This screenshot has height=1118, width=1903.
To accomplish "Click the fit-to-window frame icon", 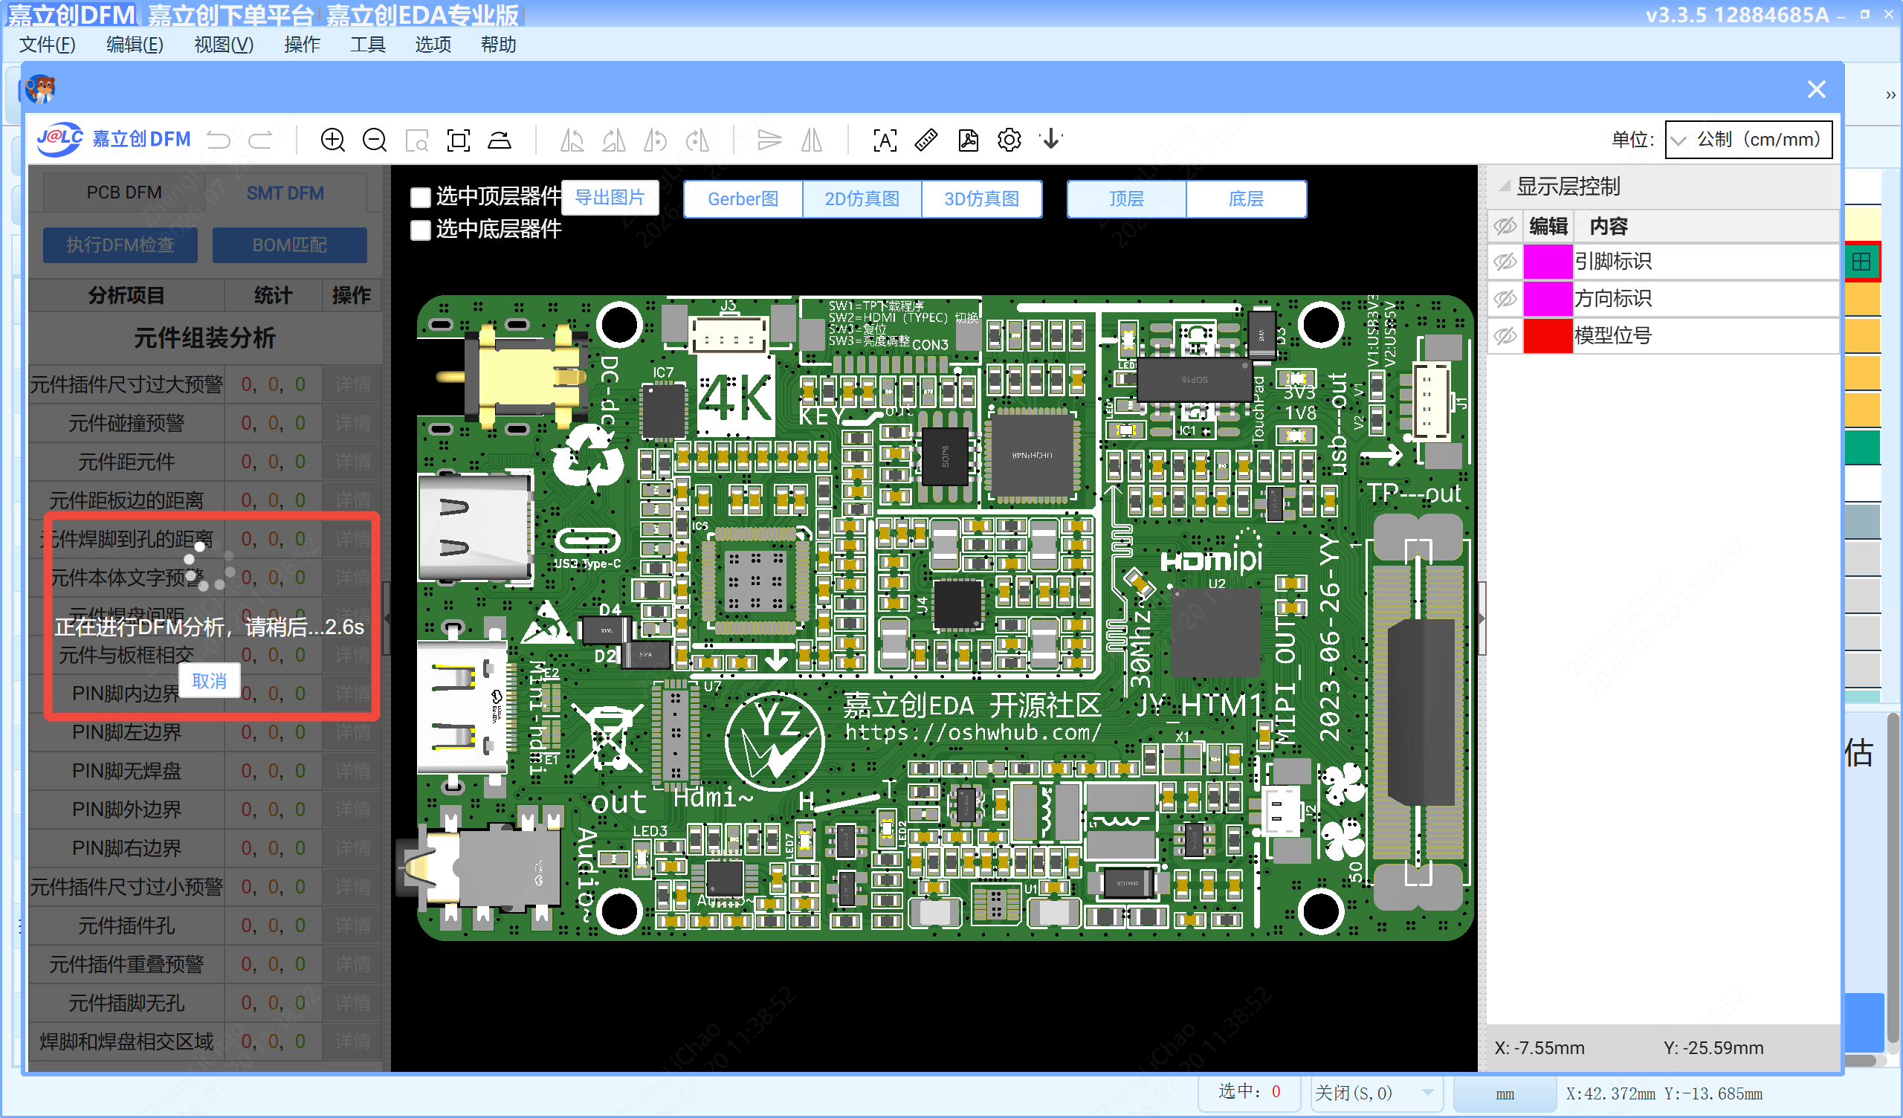I will tap(459, 140).
